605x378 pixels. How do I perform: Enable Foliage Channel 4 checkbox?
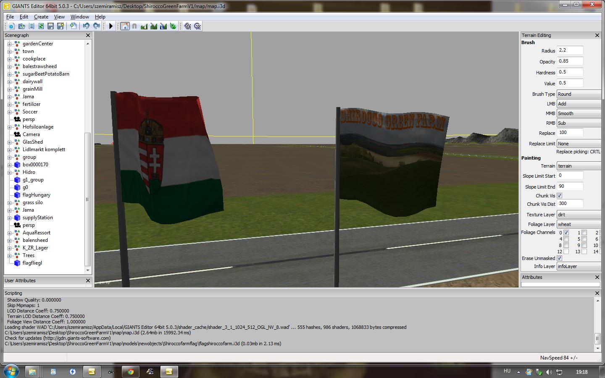[x=566, y=239]
